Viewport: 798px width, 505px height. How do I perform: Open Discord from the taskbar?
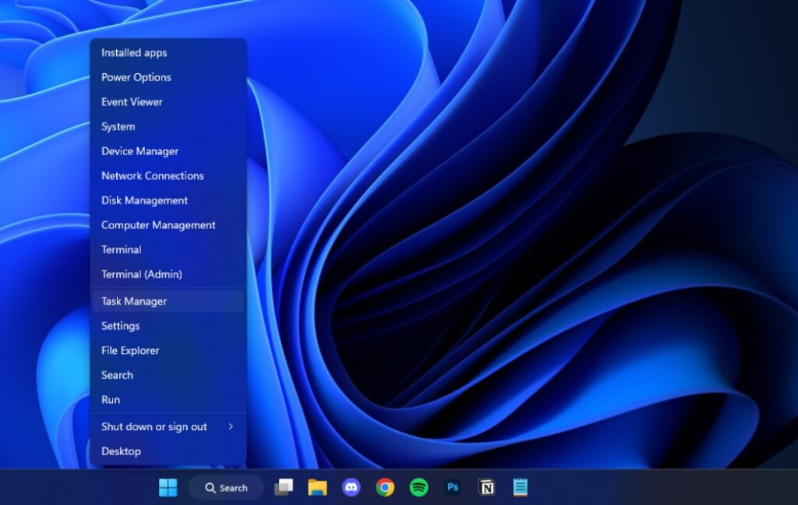pyautogui.click(x=351, y=487)
